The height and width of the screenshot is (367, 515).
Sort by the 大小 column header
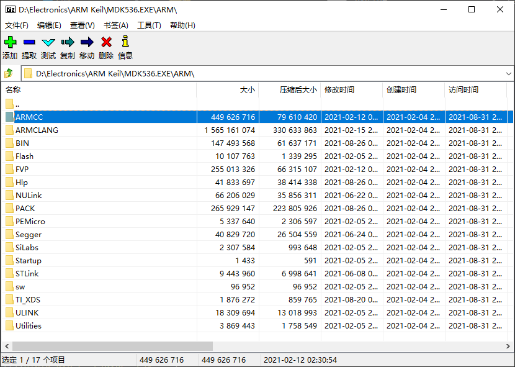[x=228, y=90]
